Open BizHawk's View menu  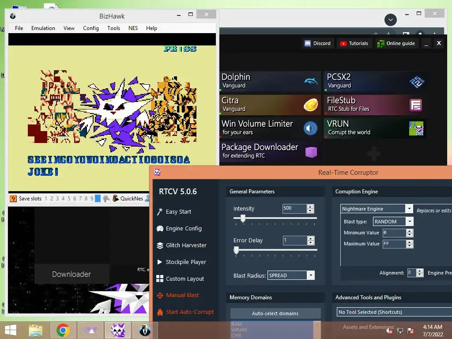(x=69, y=28)
